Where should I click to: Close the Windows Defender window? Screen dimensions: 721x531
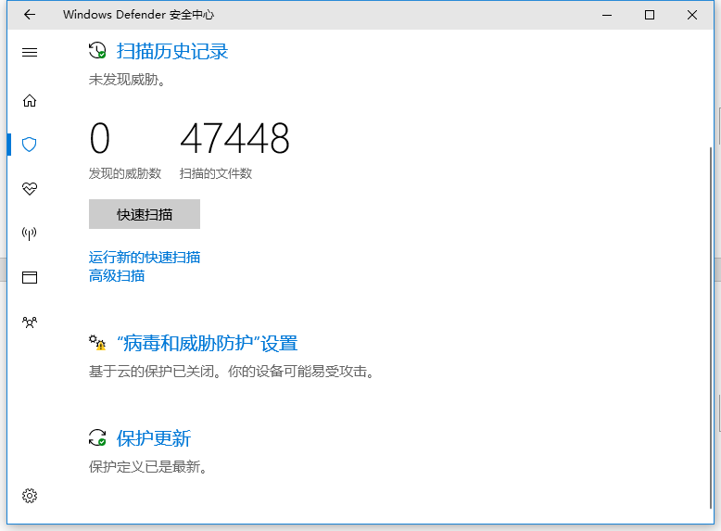(692, 15)
